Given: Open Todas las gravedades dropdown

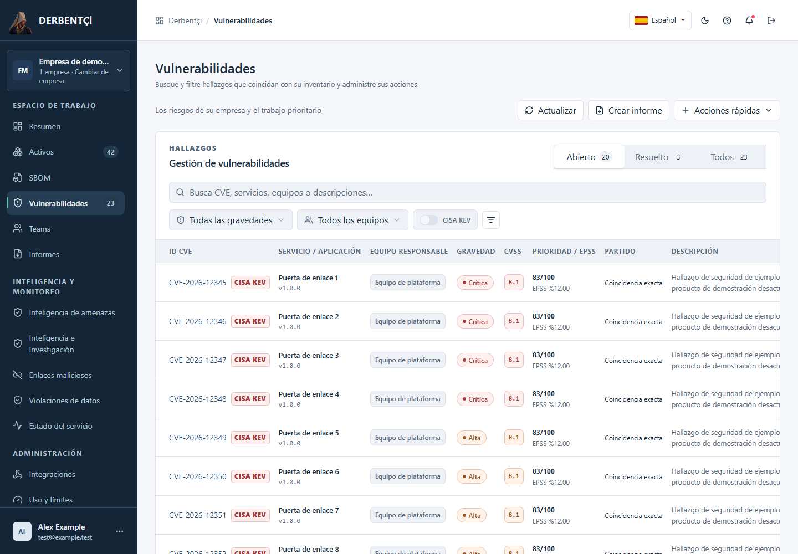Looking at the screenshot, I should pos(231,220).
